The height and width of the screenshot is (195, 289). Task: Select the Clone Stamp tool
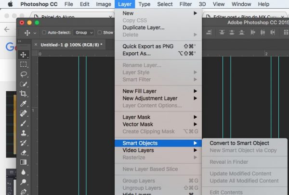pyautogui.click(x=24, y=133)
